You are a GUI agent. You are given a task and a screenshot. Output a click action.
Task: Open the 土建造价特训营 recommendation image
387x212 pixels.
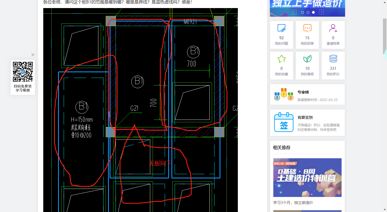tap(307, 177)
